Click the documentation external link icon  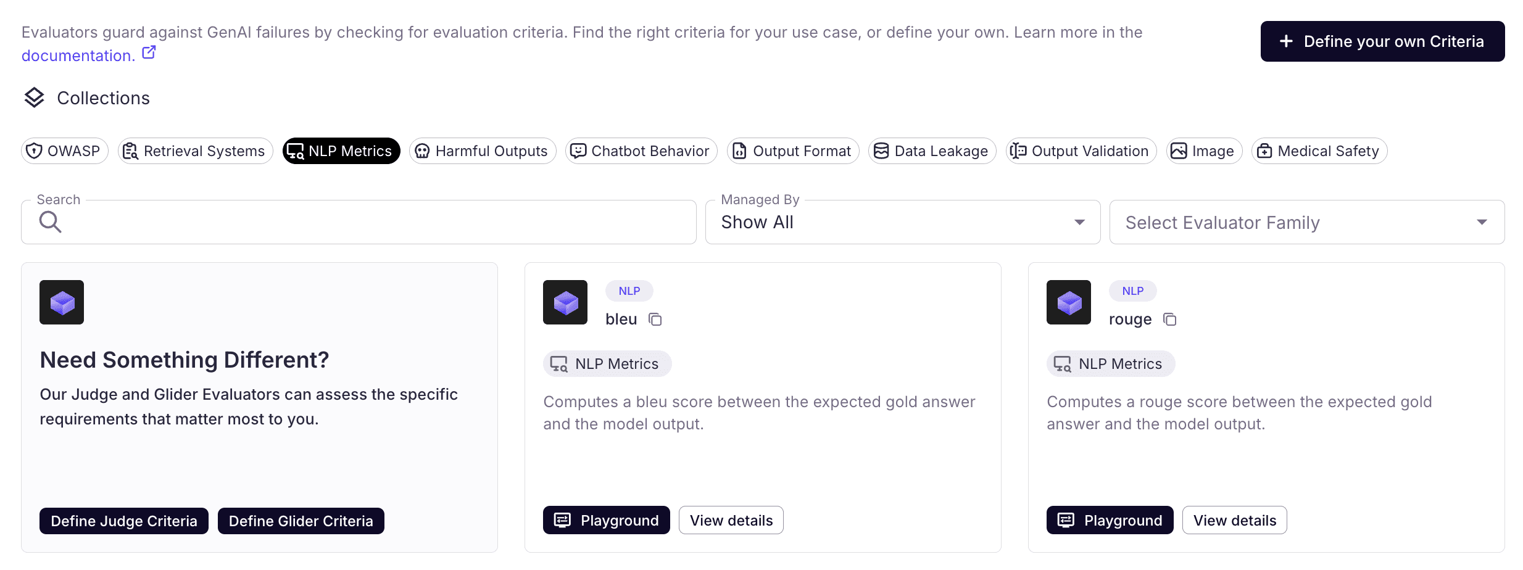click(x=149, y=53)
